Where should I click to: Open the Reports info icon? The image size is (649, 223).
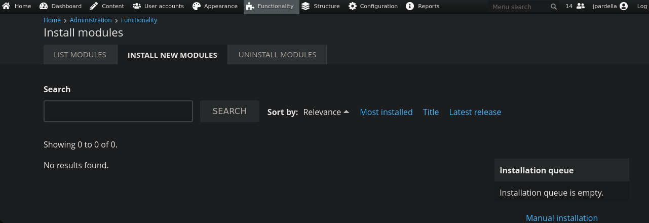[410, 7]
